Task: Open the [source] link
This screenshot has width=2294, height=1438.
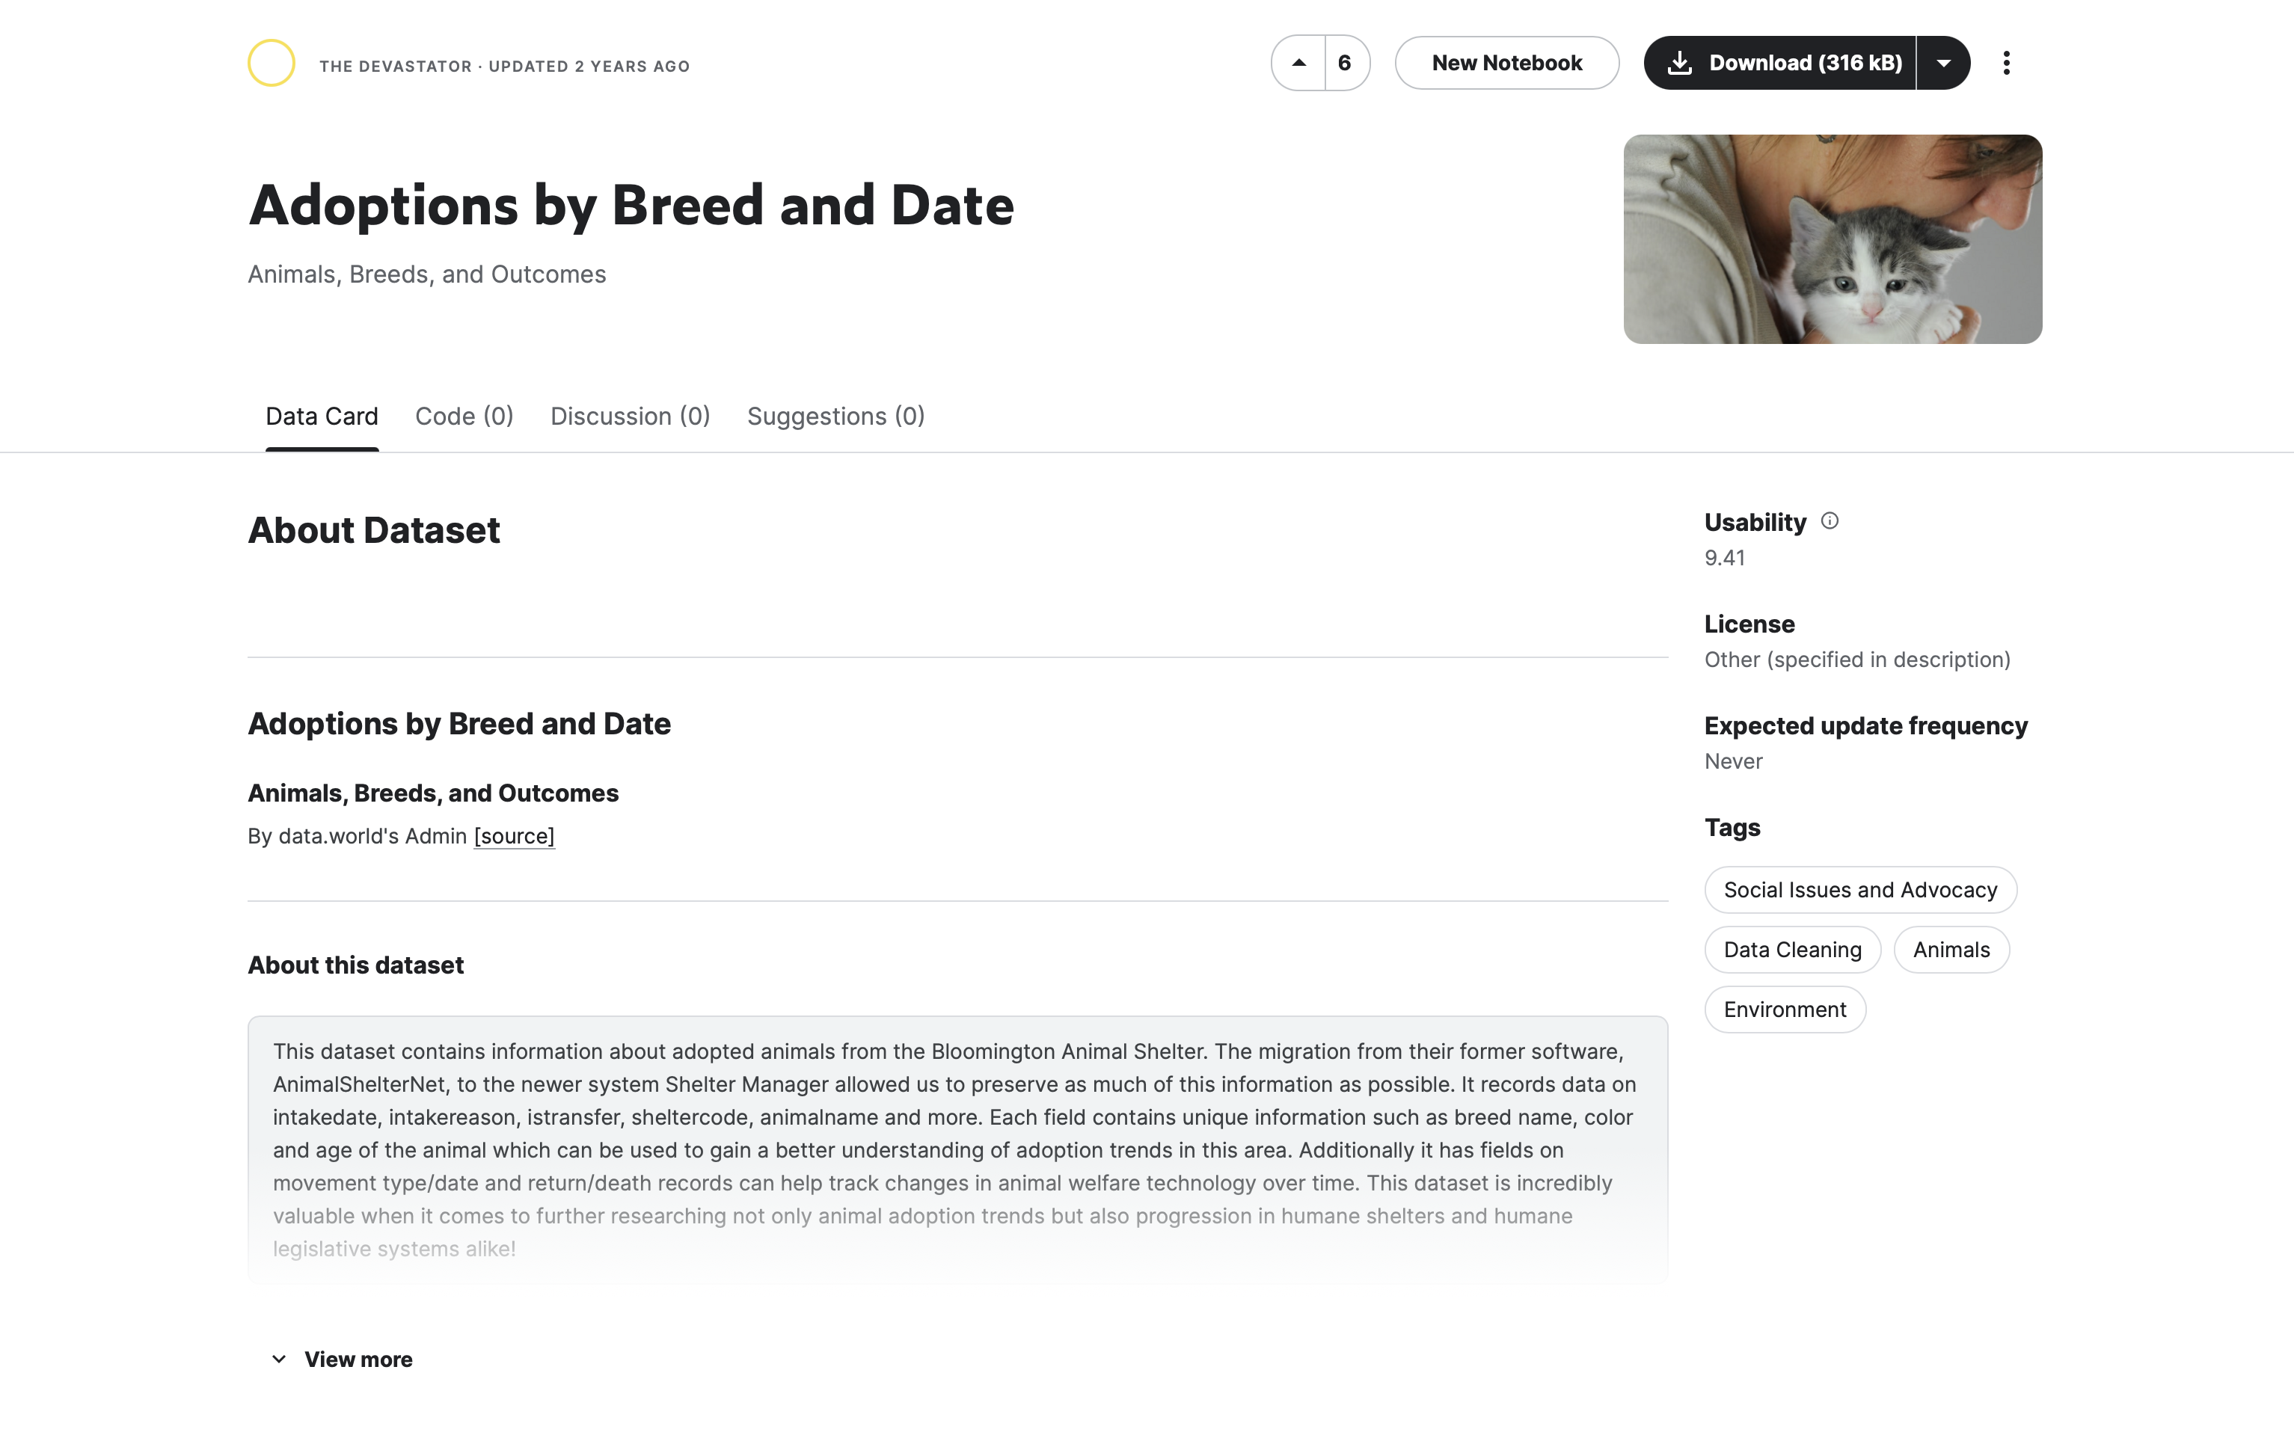Action: point(514,836)
